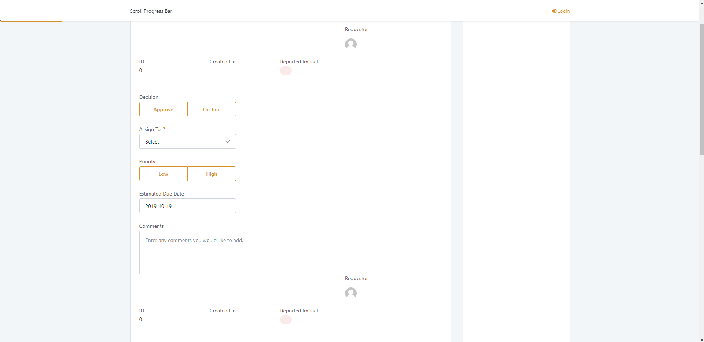Screen dimensions: 704x342
Task: Set priority to Low
Action: (x=164, y=174)
